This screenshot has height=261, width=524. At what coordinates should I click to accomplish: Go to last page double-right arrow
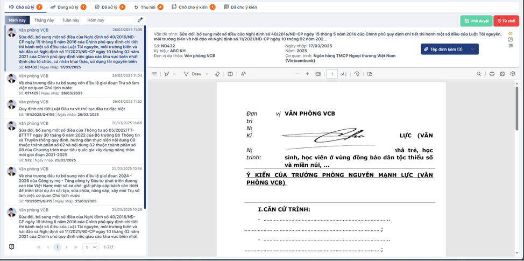[x=75, y=247]
